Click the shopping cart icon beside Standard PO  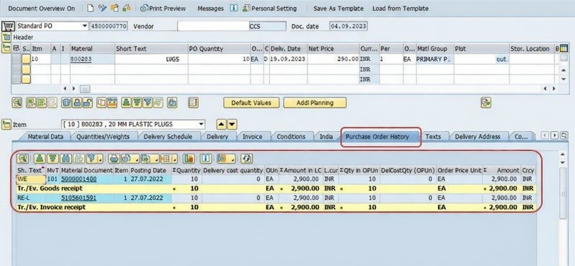pos(8,26)
